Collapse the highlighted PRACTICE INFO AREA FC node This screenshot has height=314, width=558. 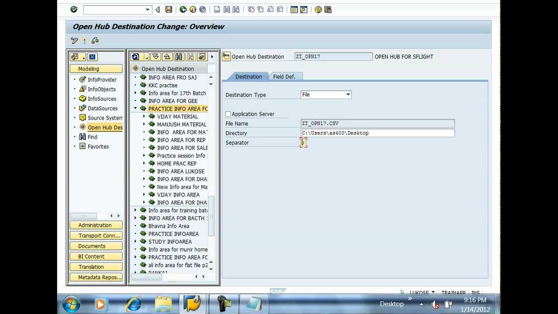point(135,109)
